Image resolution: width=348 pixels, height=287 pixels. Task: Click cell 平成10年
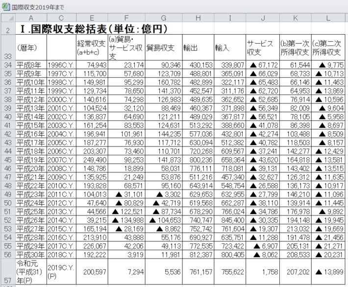click(x=31, y=82)
